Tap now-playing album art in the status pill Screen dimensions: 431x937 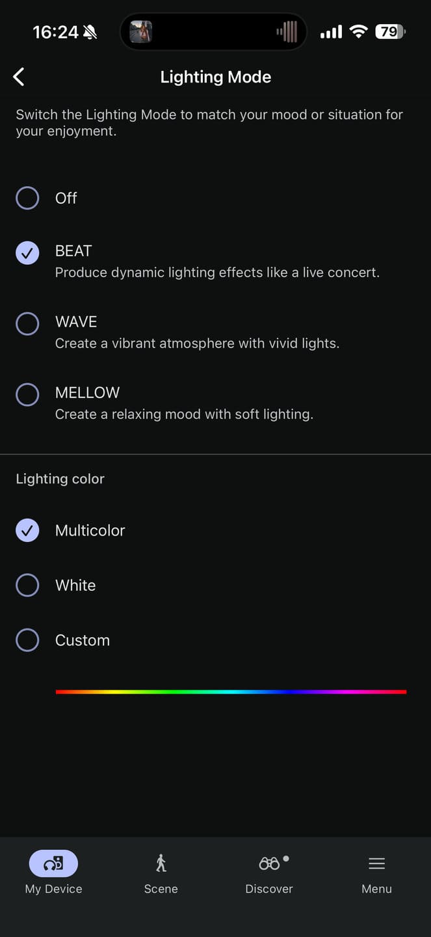click(x=140, y=31)
